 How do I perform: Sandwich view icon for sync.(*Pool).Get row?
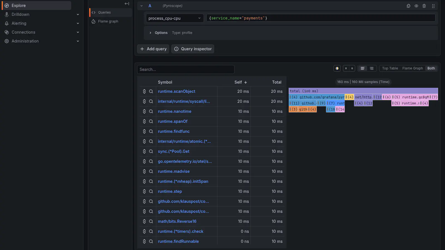[x=144, y=151]
